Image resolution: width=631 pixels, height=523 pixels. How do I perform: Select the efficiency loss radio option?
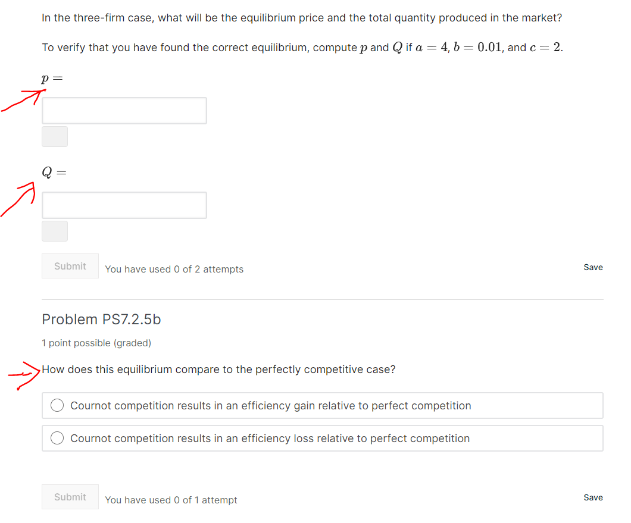57,438
